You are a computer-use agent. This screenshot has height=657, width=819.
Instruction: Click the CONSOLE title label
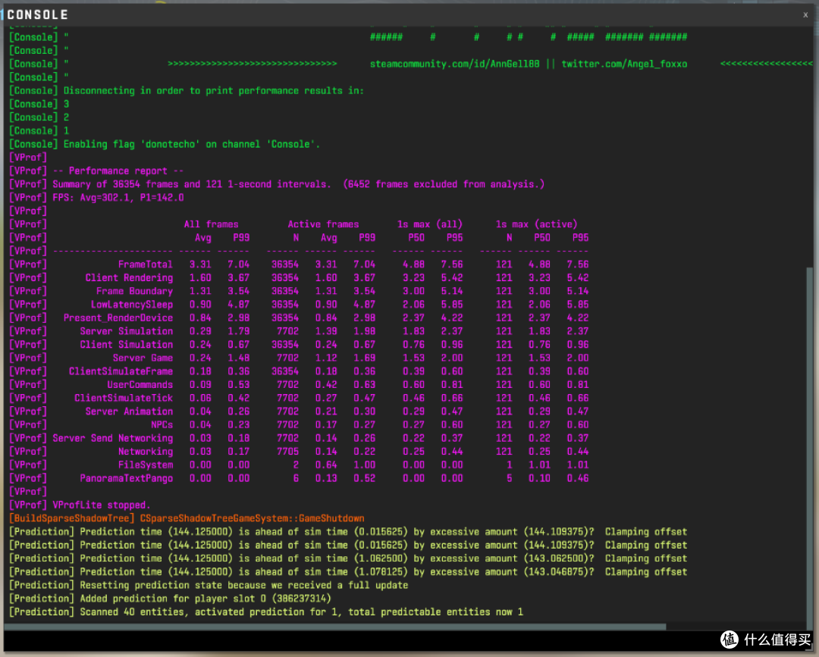tap(38, 14)
